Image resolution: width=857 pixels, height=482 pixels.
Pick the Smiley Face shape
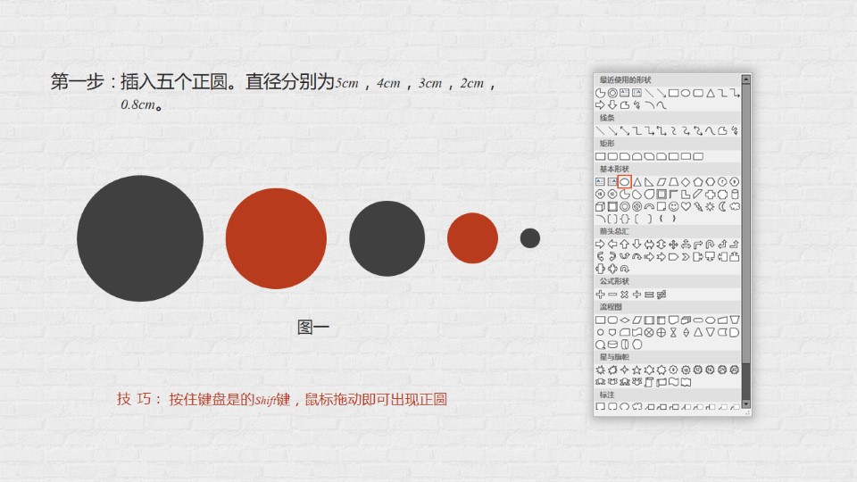pos(674,206)
